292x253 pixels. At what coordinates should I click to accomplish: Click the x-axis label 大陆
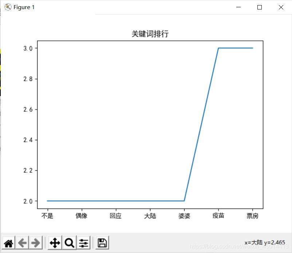point(150,216)
